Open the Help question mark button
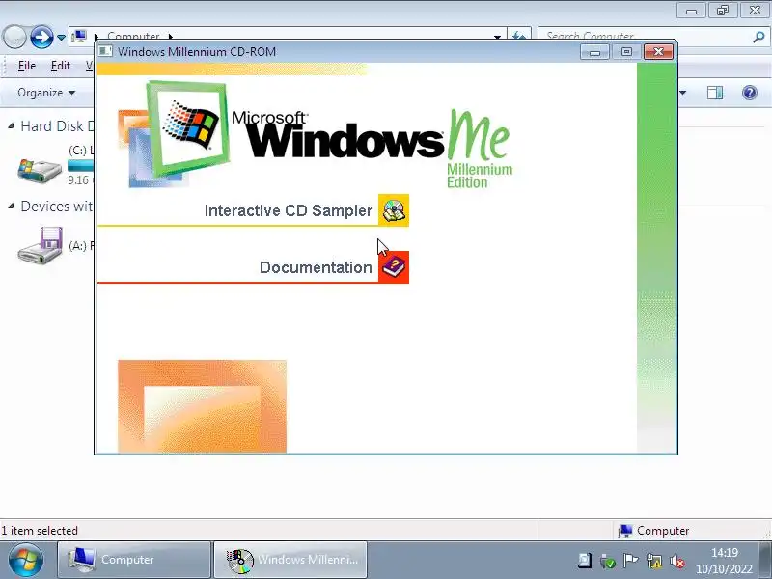 (x=750, y=93)
